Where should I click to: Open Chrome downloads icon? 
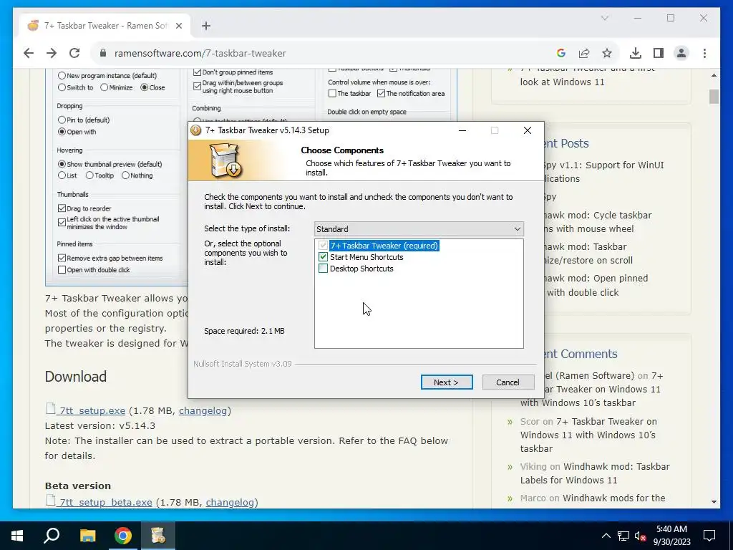[636, 53]
